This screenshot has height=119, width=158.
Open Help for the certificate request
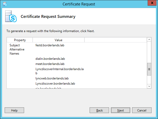pos(14,110)
